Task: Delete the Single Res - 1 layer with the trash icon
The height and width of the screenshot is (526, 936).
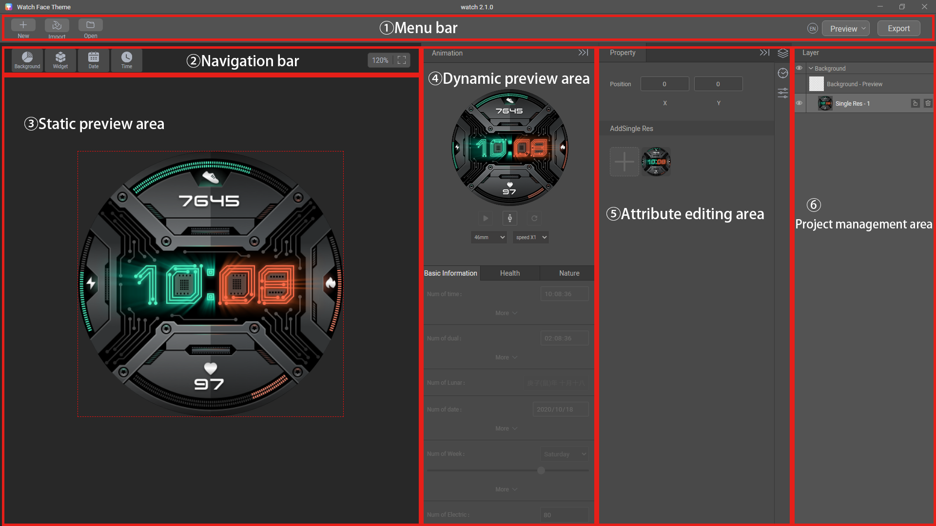Action: pyautogui.click(x=928, y=103)
